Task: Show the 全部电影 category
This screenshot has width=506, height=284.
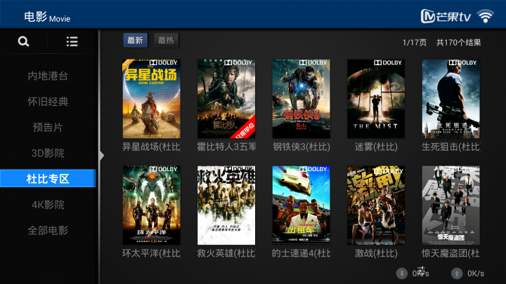Action: 48,231
